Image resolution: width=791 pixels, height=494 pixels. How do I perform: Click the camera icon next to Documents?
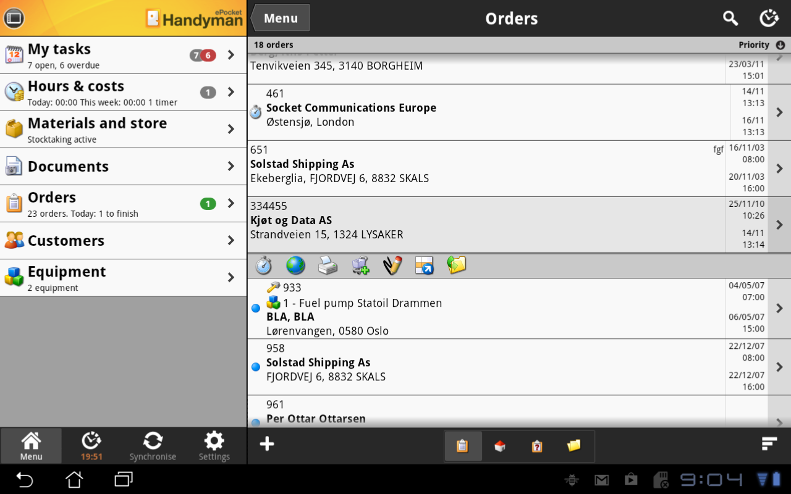14,166
